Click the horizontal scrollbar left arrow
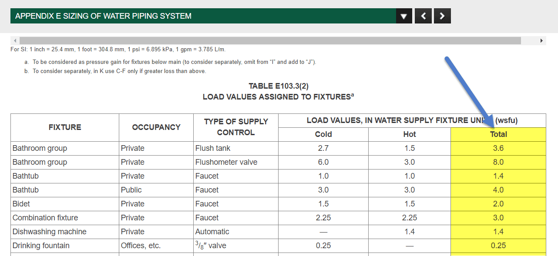 (16, 40)
